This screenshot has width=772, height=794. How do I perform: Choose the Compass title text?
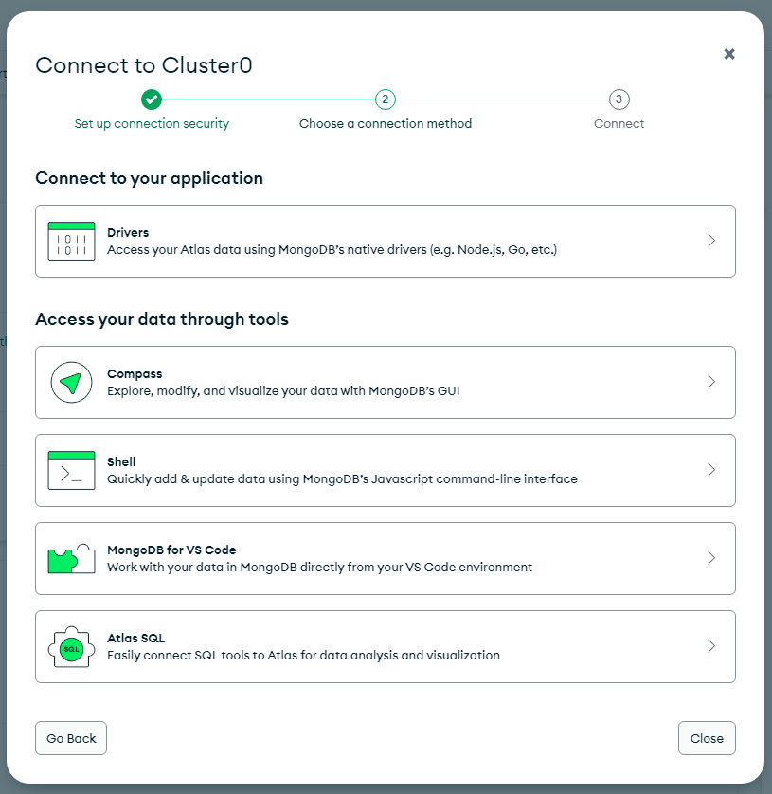[135, 374]
